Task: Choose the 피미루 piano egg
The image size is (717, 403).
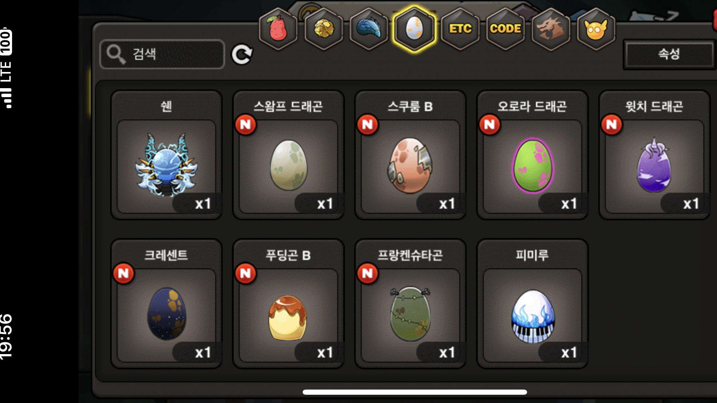Action: [533, 304]
